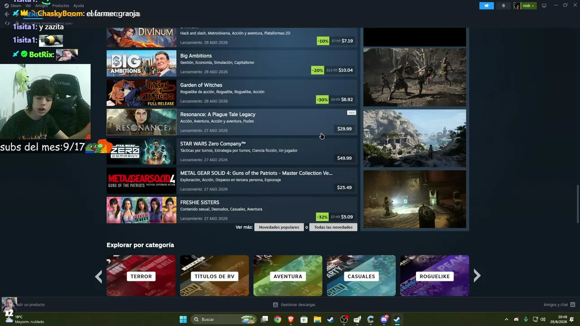Click the $6.92 Garden of Witches price
Image resolution: width=580 pixels, height=326 pixels.
tap(347, 100)
